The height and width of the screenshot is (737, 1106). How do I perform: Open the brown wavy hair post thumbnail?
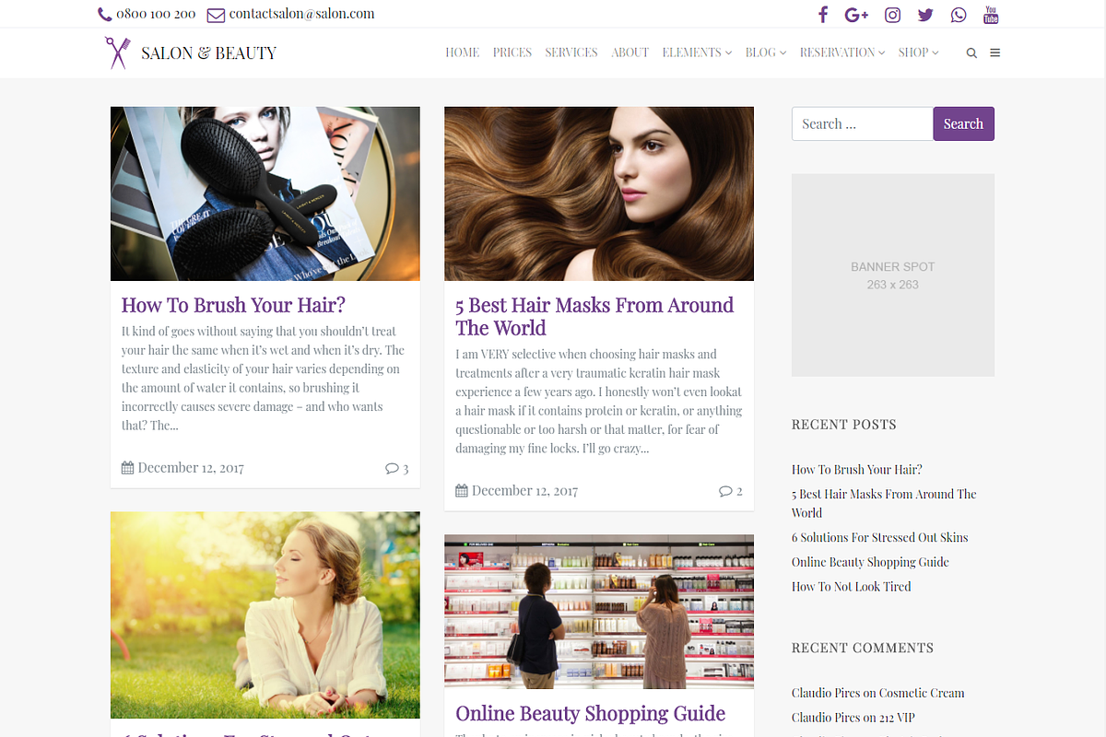(599, 193)
